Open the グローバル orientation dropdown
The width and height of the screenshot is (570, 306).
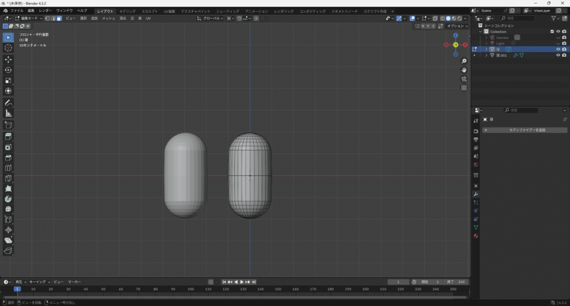click(210, 18)
